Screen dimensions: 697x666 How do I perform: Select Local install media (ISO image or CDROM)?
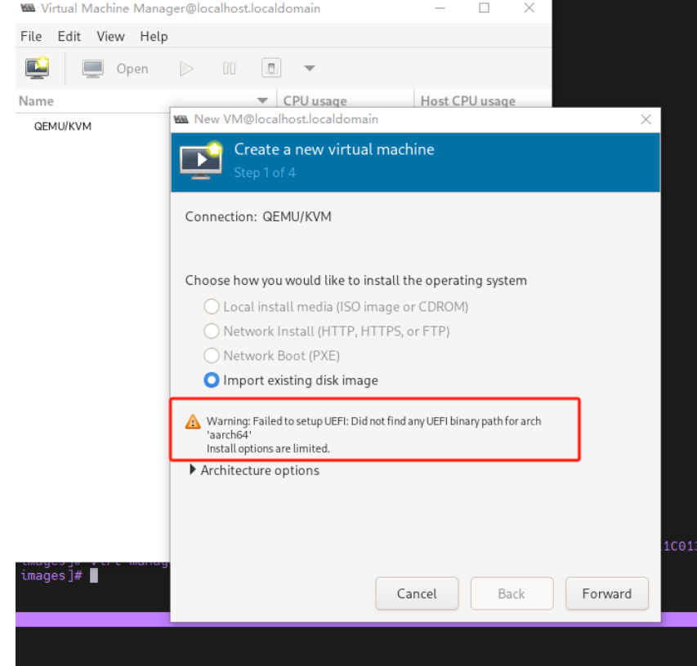coord(212,307)
